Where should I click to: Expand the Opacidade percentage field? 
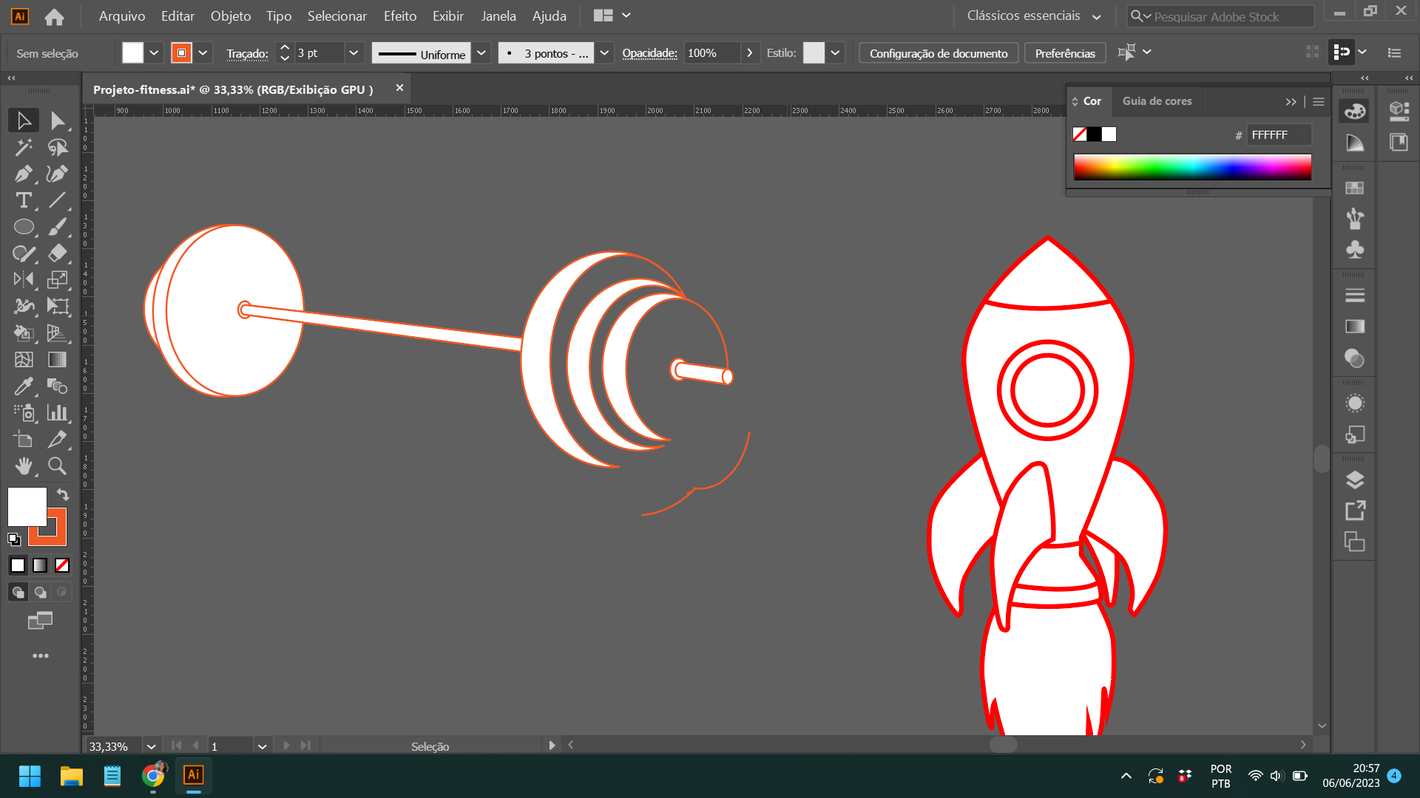pyautogui.click(x=749, y=52)
